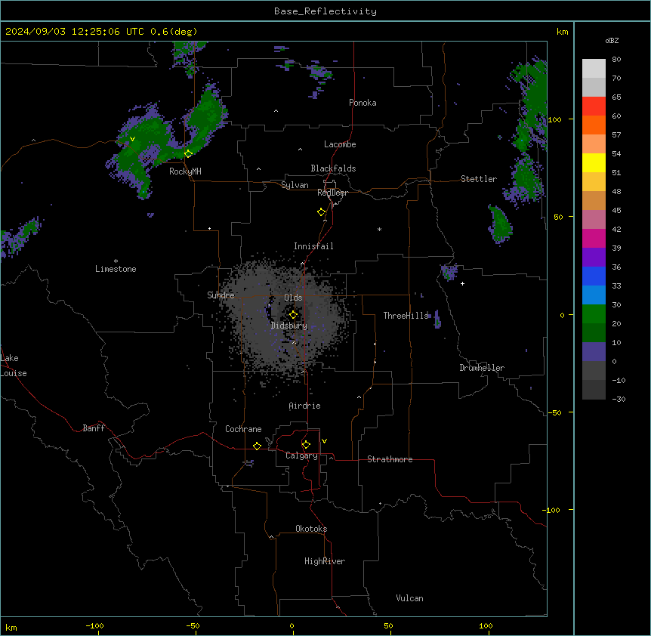The height and width of the screenshot is (636, 651).
Task: Click the km unit label at top right
Action: (562, 32)
